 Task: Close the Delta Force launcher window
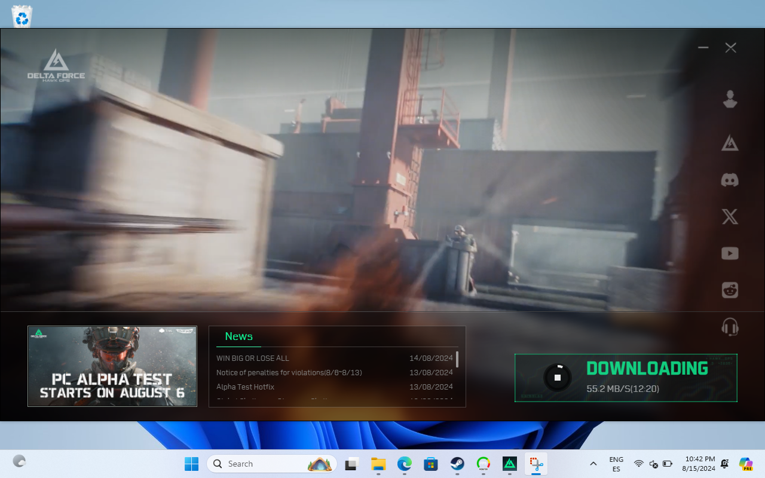point(730,48)
